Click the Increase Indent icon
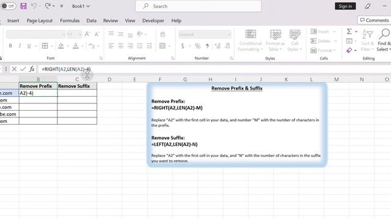 click(x=149, y=46)
